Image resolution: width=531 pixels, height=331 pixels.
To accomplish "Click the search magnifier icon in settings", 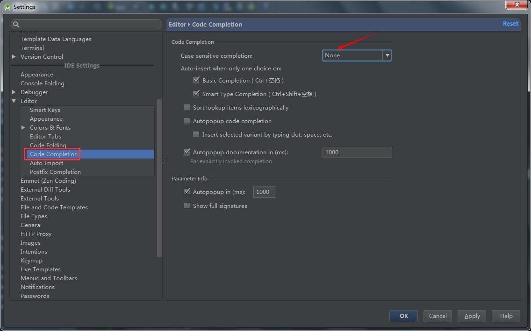I will (x=16, y=25).
